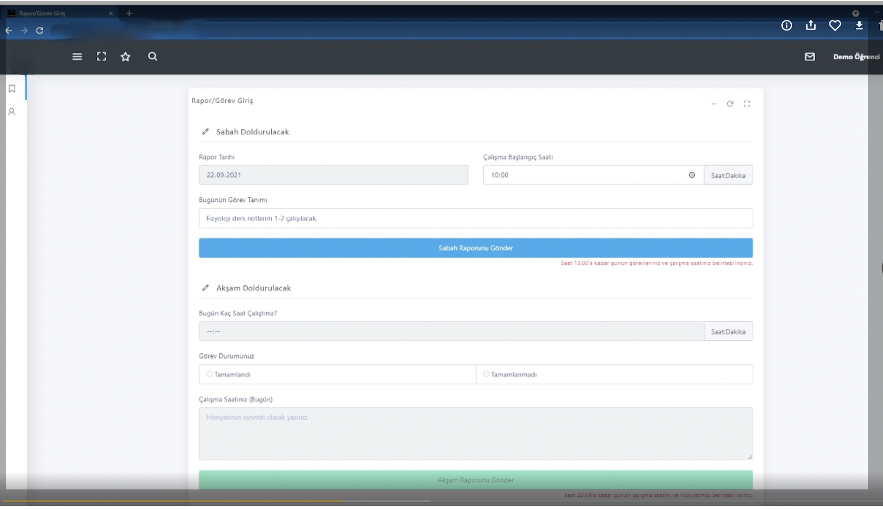
Task: Refresh the Rapor/Görev Giriş card
Action: [730, 104]
